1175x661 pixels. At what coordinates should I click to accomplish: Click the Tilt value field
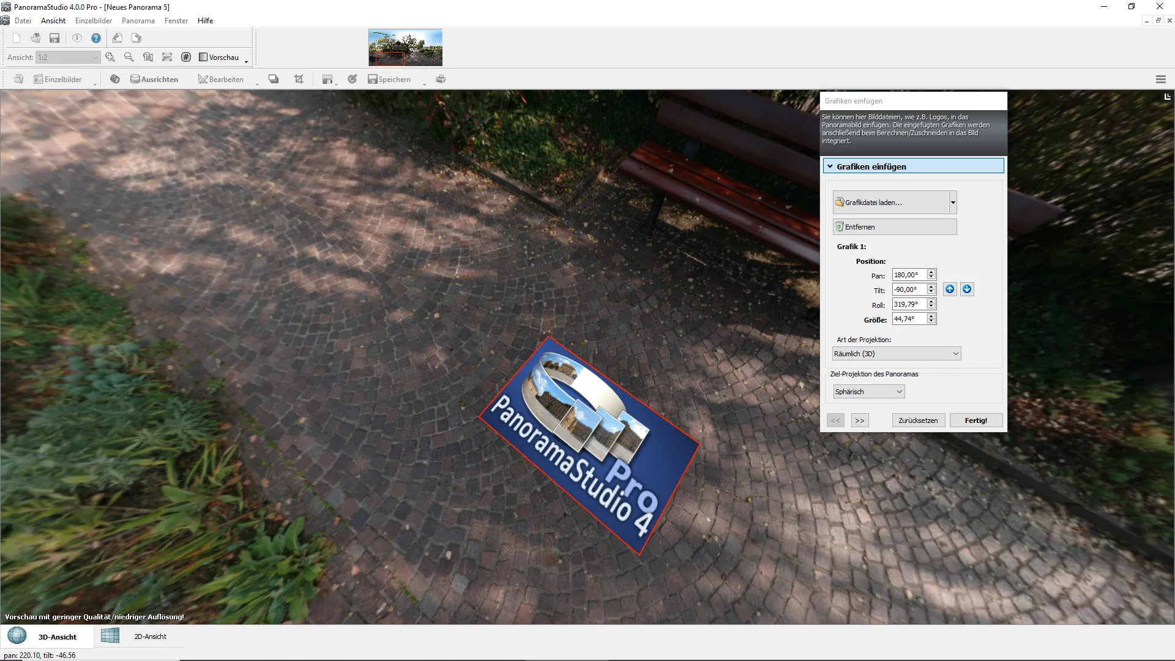(909, 289)
